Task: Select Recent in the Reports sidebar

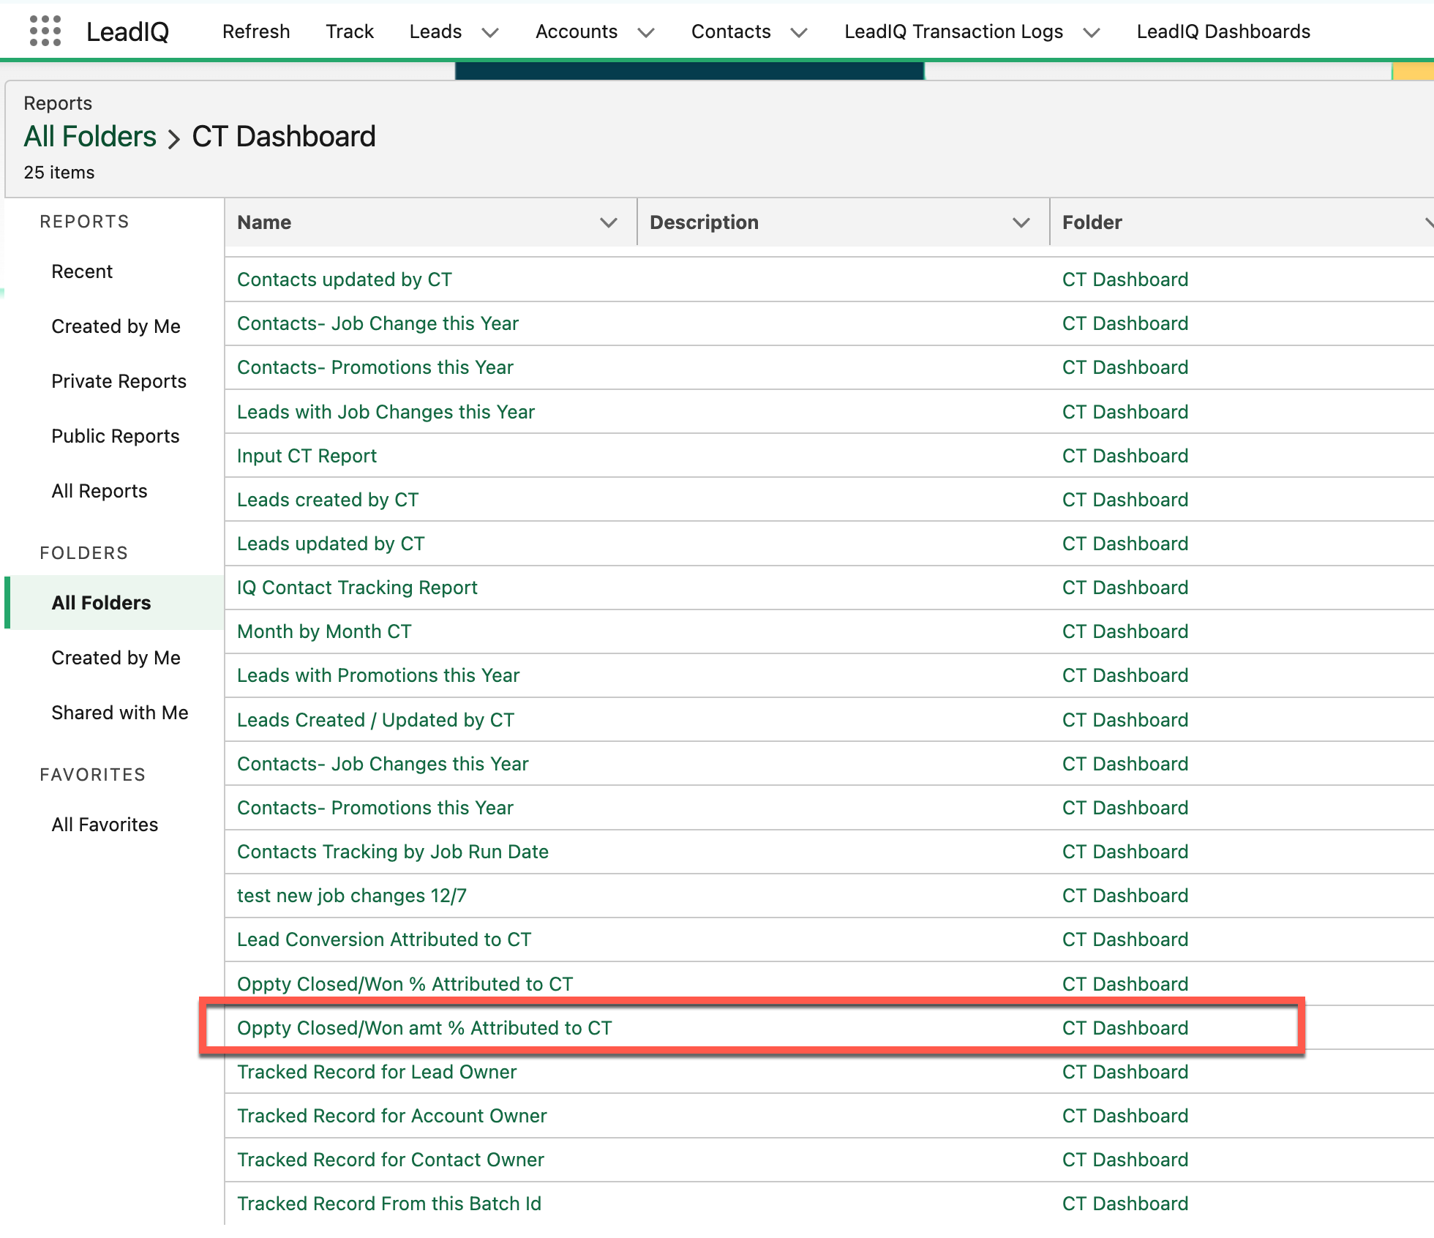Action: [82, 271]
